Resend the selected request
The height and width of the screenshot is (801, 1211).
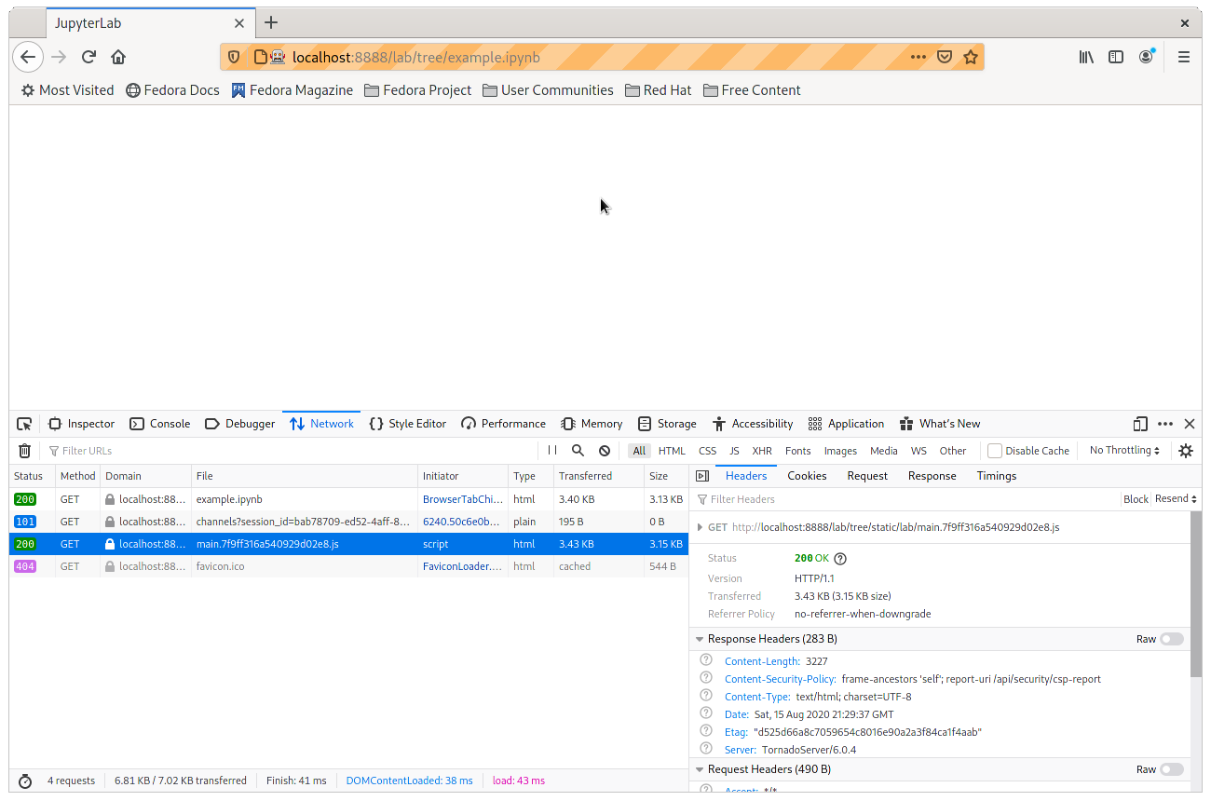(x=1172, y=498)
